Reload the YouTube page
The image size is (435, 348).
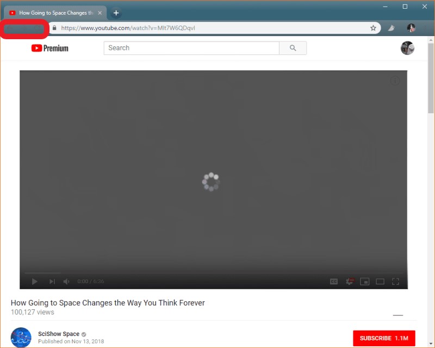pos(37,28)
